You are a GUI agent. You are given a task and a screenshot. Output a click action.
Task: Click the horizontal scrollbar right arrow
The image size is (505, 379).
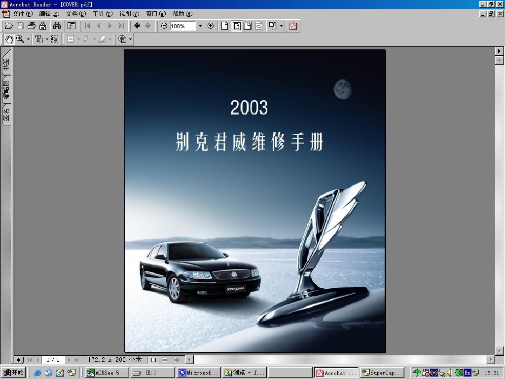click(x=491, y=360)
